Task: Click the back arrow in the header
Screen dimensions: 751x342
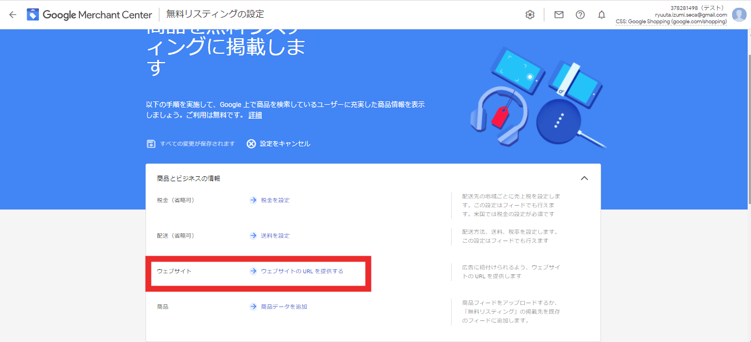Action: pos(13,14)
